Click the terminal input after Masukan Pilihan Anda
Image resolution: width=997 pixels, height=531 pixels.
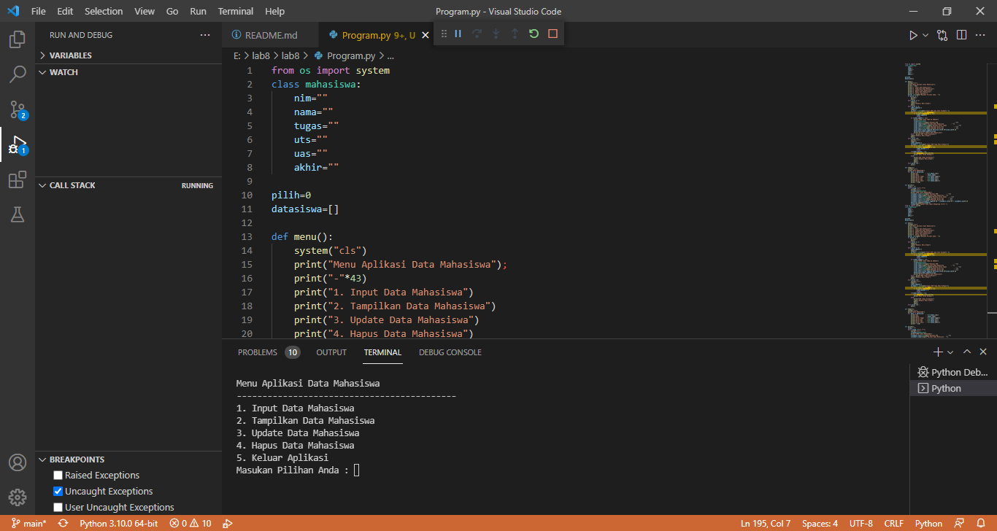(355, 470)
